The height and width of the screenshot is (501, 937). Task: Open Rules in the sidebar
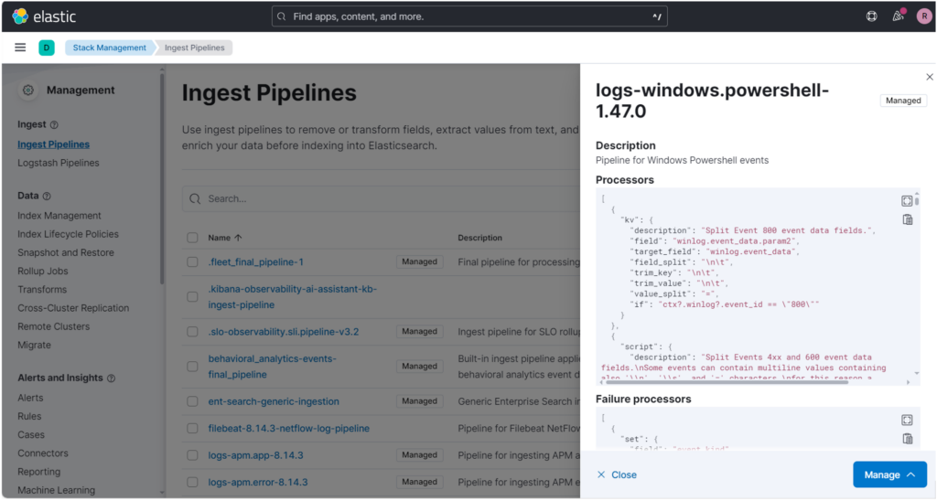[29, 416]
